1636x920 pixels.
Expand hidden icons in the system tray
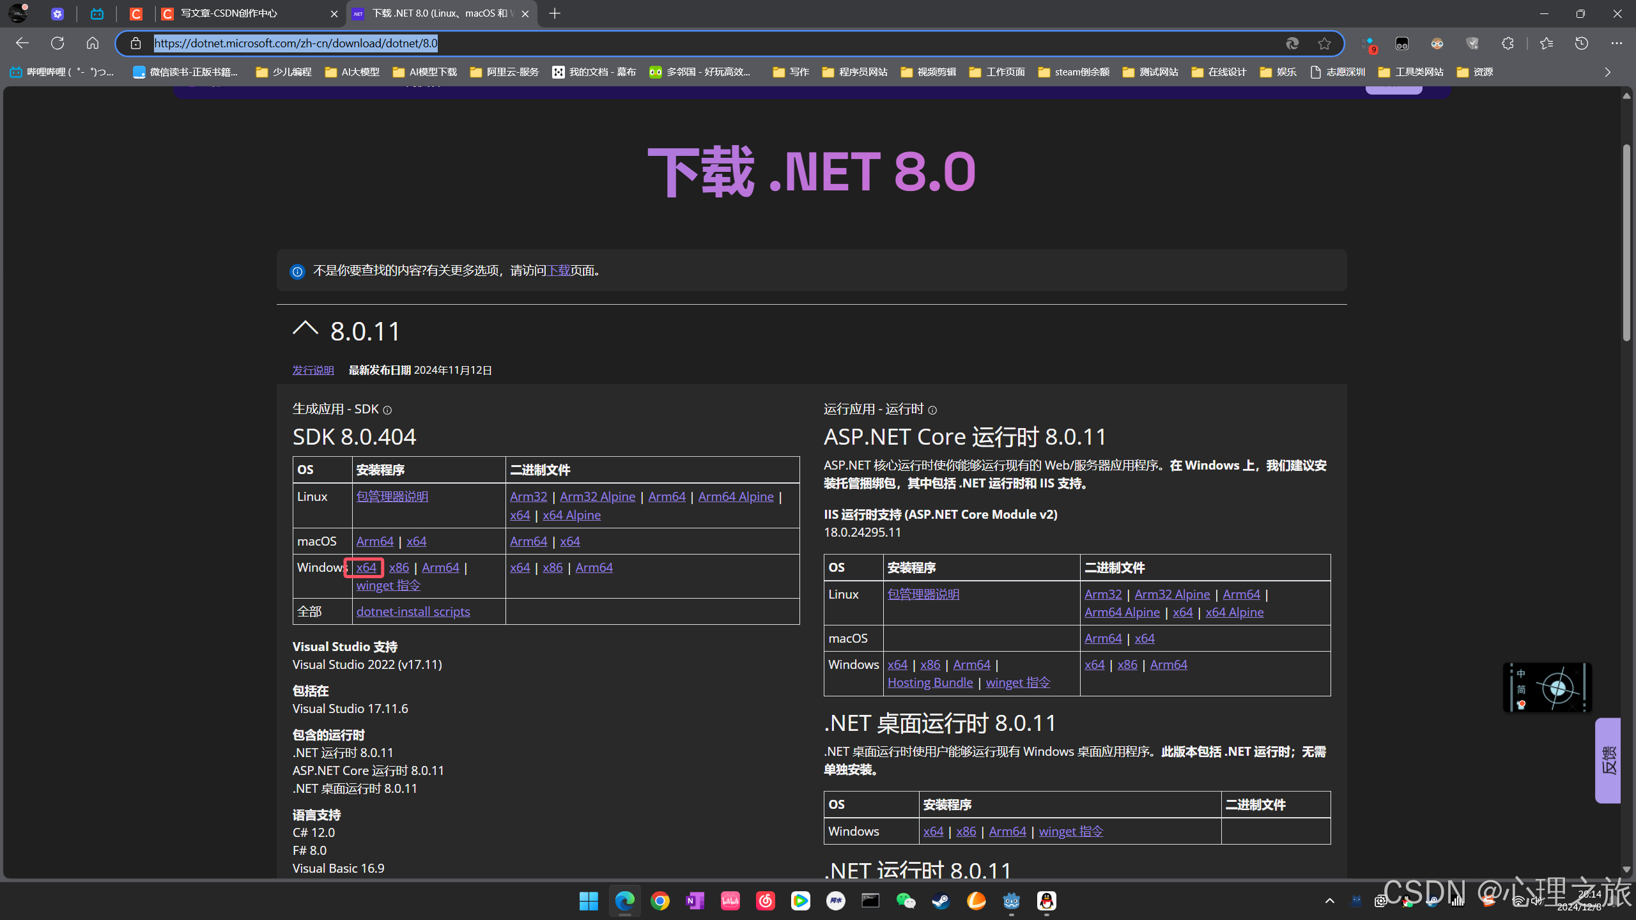pyautogui.click(x=1330, y=901)
